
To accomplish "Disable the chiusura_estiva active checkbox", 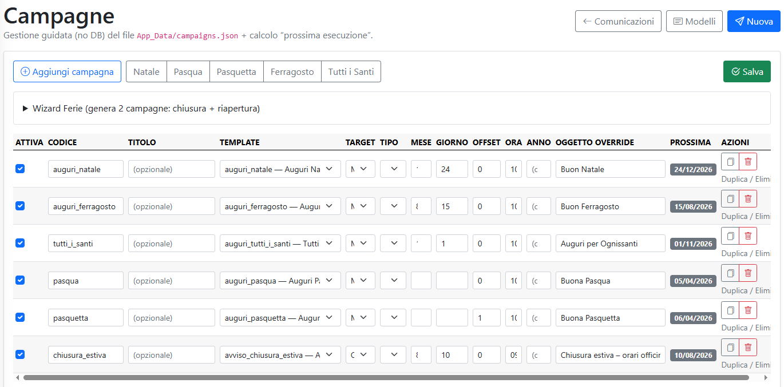I will [20, 354].
